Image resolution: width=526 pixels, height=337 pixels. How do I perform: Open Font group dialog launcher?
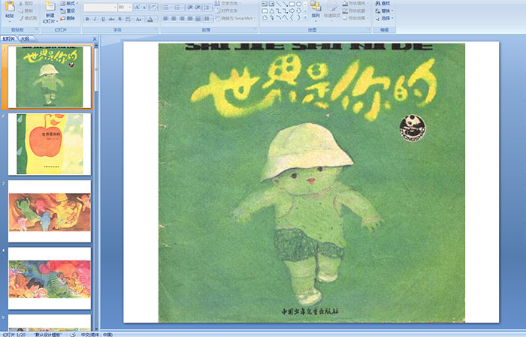click(x=156, y=30)
